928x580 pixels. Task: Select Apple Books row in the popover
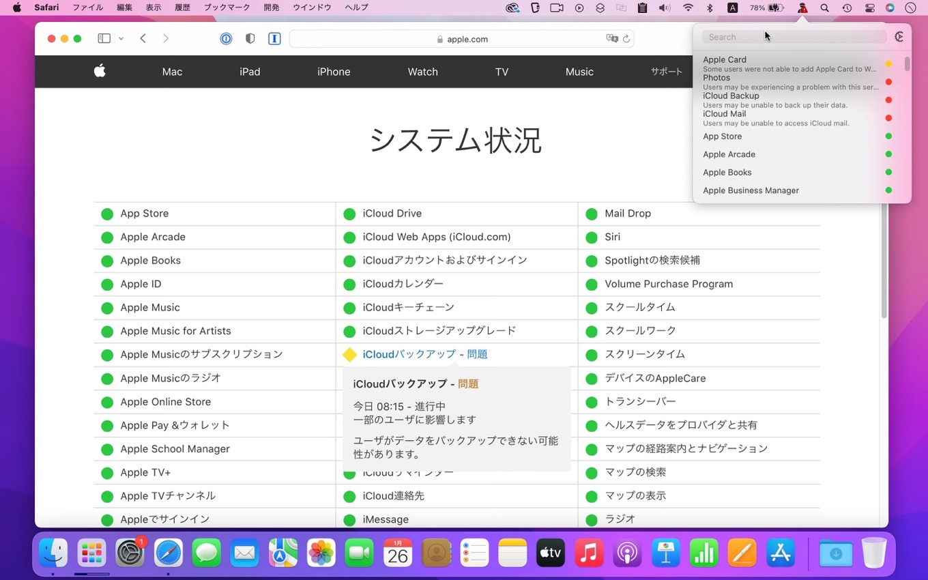[x=798, y=173]
